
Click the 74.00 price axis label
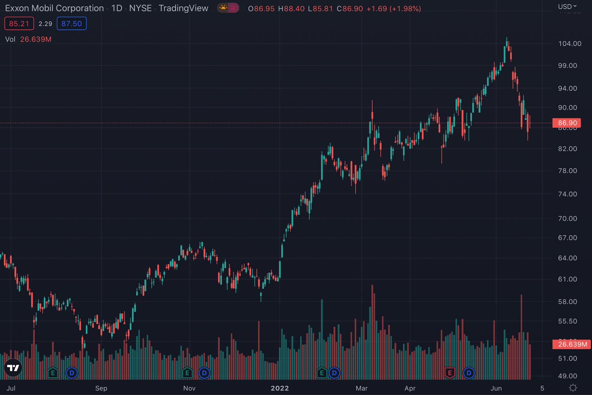568,194
